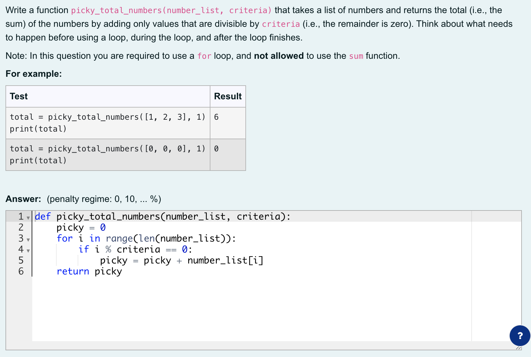Viewport: 531px width, 357px height.
Task: Select the Answer penalty regime label
Action: pyautogui.click(x=83, y=199)
